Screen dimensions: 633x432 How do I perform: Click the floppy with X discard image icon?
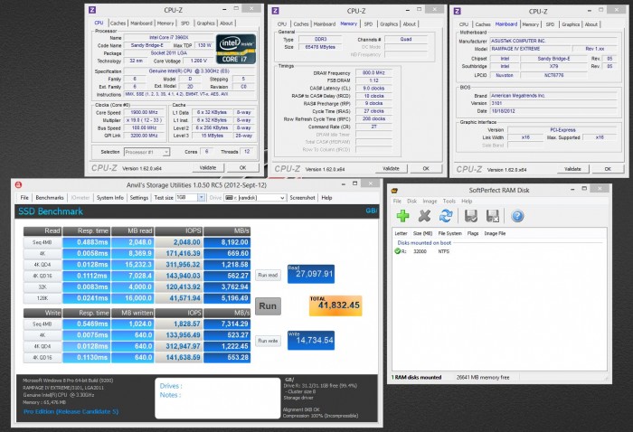point(492,216)
